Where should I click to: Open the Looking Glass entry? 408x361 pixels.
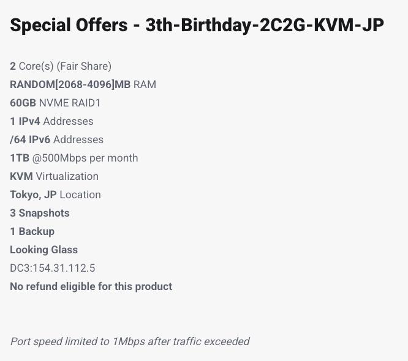pos(43,250)
